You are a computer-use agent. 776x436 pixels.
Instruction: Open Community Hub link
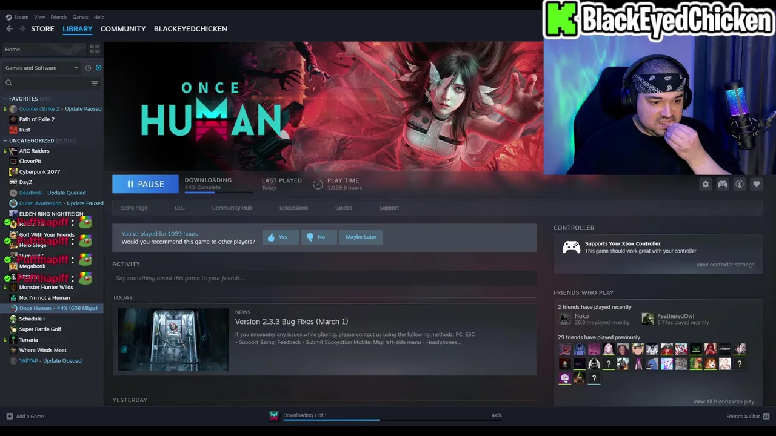pyautogui.click(x=232, y=208)
